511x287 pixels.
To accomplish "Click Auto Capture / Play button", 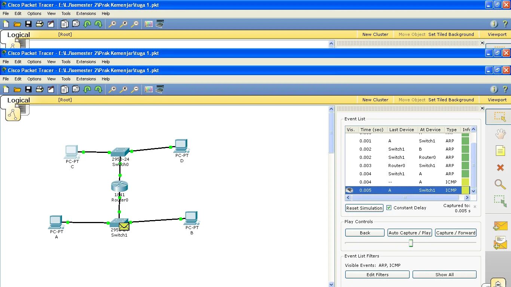I will pyautogui.click(x=410, y=233).
